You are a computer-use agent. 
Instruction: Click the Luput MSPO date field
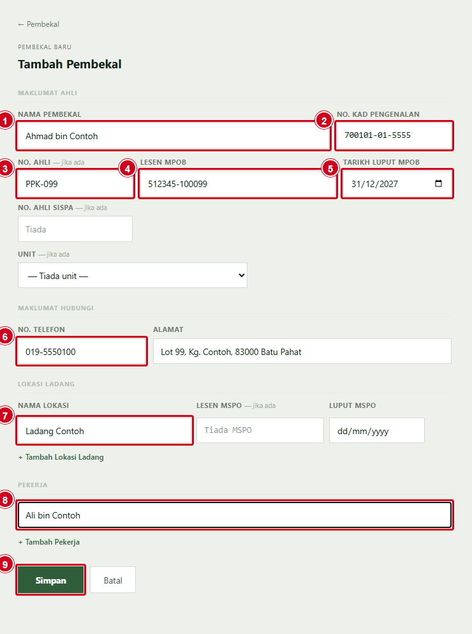(x=376, y=430)
